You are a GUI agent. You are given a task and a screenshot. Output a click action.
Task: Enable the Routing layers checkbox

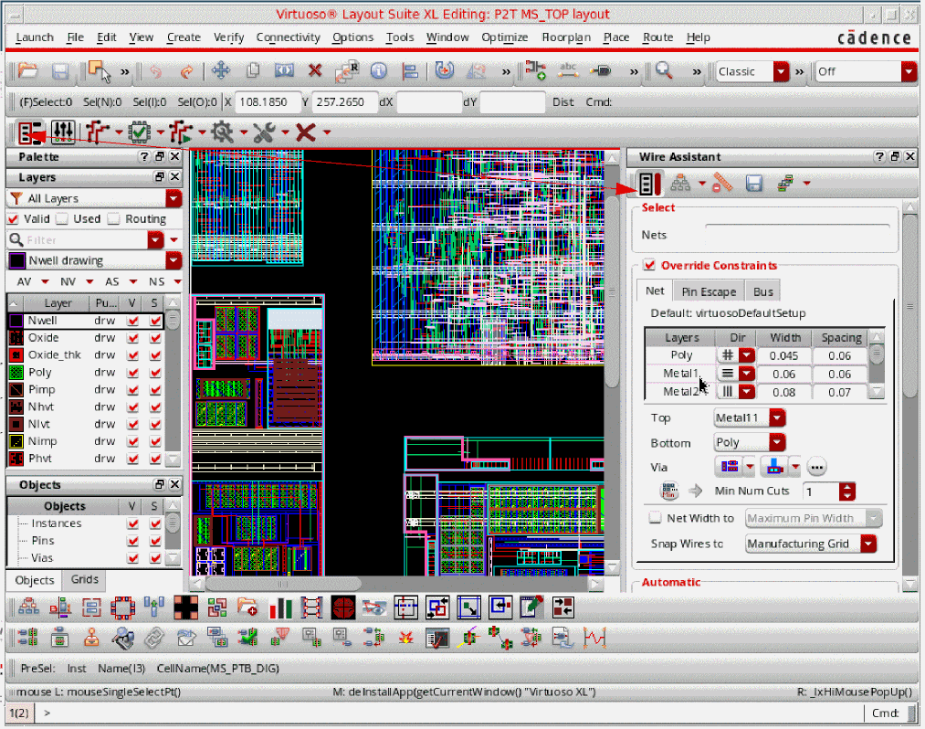click(x=114, y=219)
